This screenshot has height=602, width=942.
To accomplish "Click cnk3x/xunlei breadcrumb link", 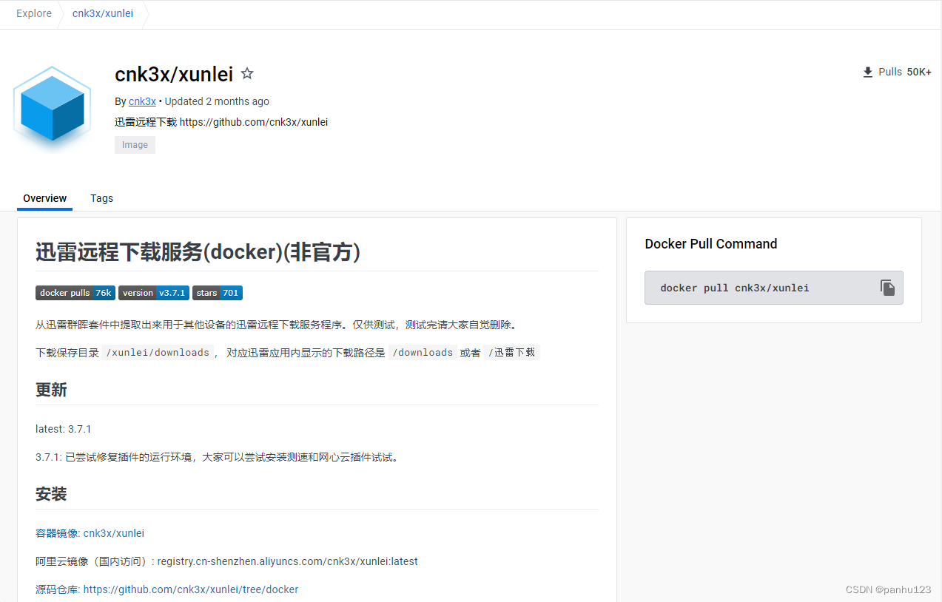I will pos(103,13).
